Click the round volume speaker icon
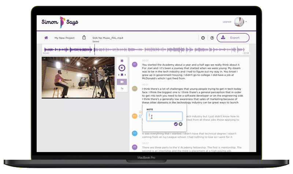Screen dimensions: 293x174 pos(122,68)
